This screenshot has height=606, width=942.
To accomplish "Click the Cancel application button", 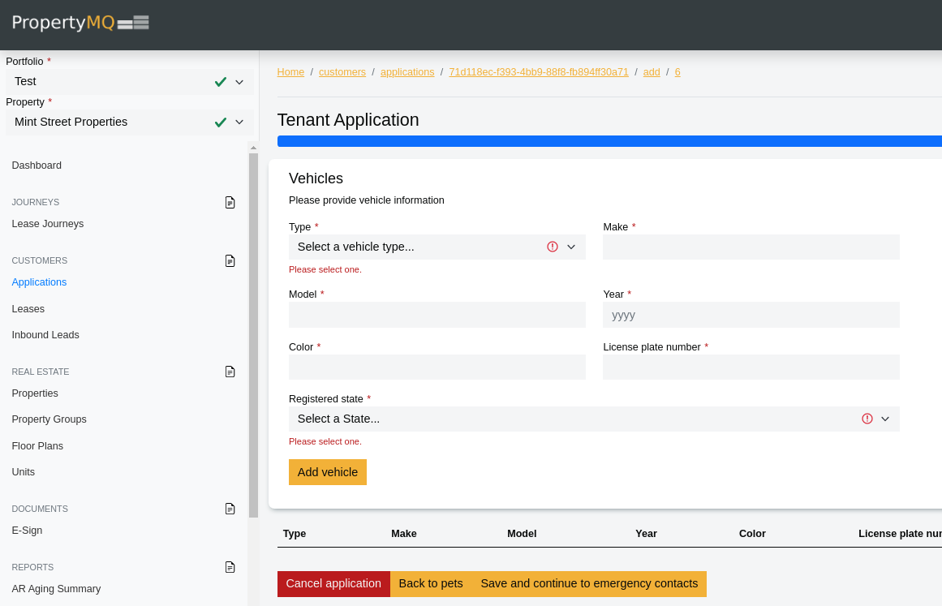I will (x=333, y=584).
